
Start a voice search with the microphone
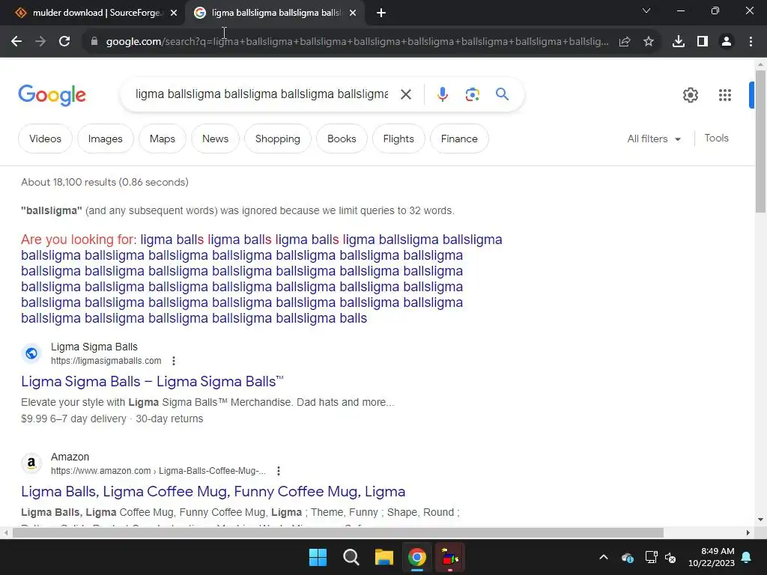(x=442, y=94)
